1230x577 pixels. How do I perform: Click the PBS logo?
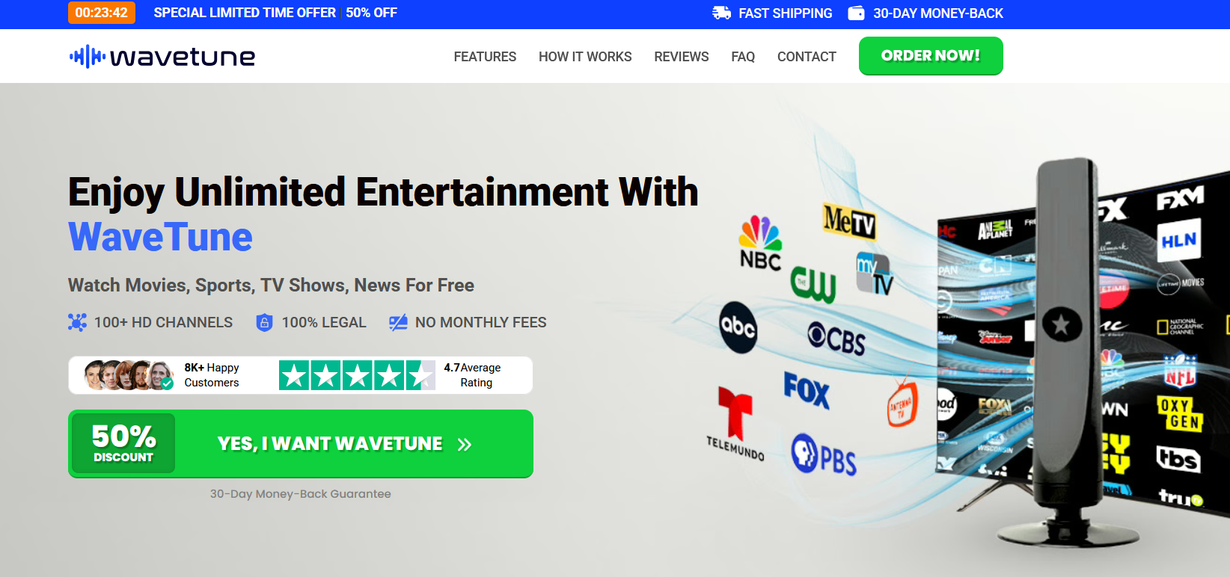[824, 455]
